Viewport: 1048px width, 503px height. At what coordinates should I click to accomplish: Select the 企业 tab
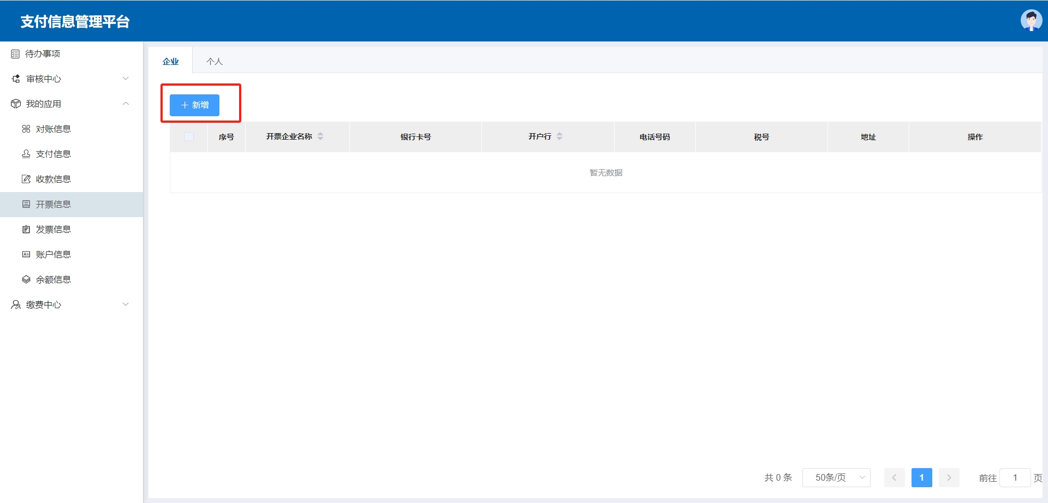tap(170, 62)
